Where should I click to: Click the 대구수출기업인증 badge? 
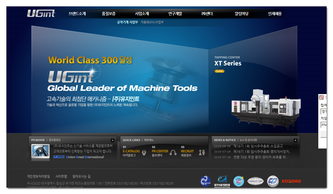[222, 181]
